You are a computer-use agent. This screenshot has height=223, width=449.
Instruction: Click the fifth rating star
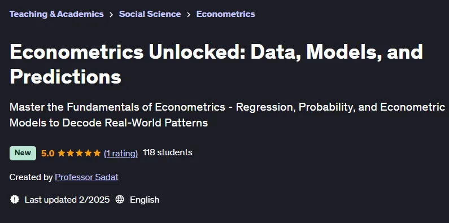(97, 153)
